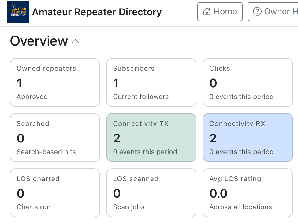Select the Owned repeaters card
298x224 pixels.
coord(55,82)
